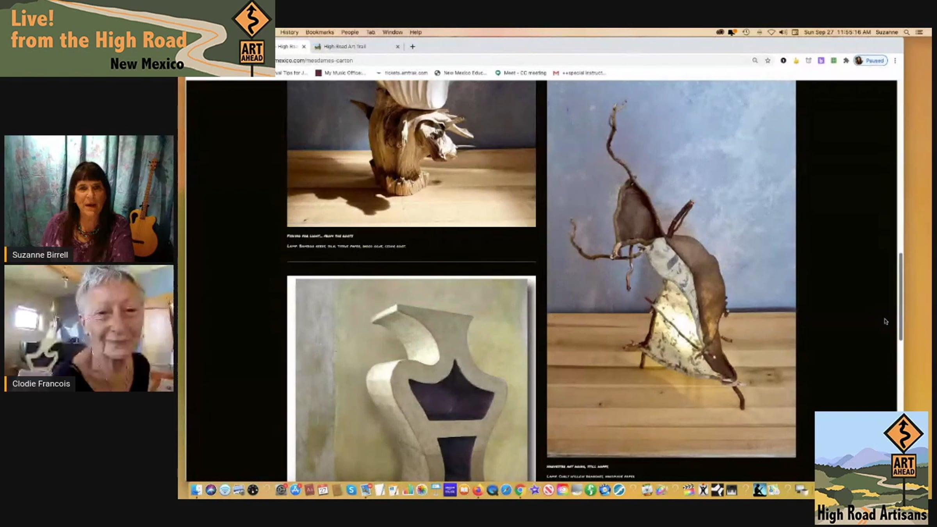
Task: Open the Chrome three-dot menu
Action: point(895,61)
